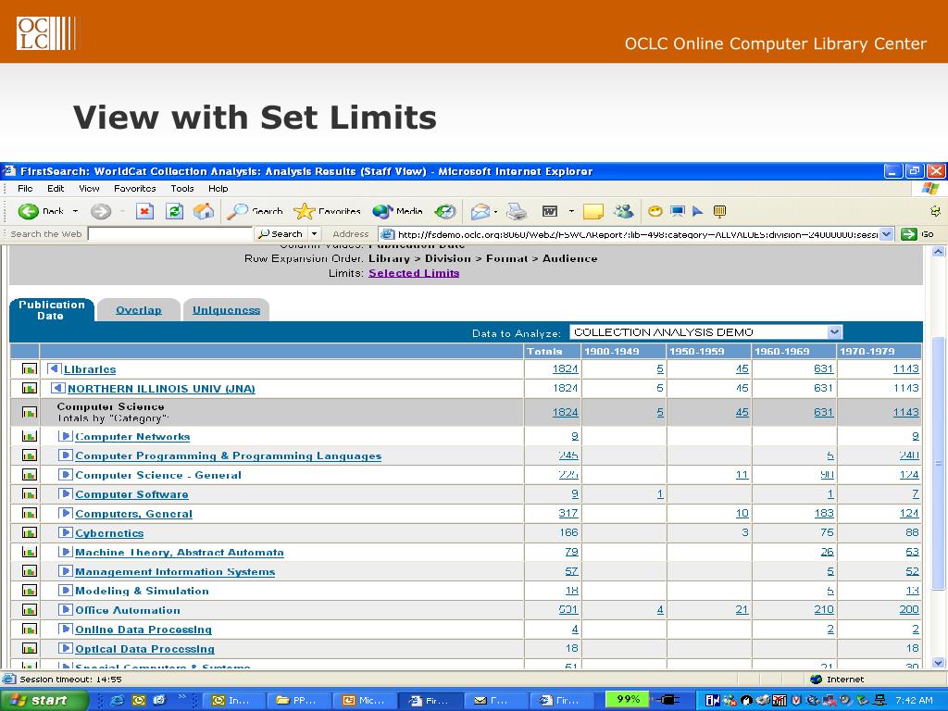Switch to the Overlap tab
Image resolution: width=948 pixels, height=711 pixels.
[x=139, y=310]
